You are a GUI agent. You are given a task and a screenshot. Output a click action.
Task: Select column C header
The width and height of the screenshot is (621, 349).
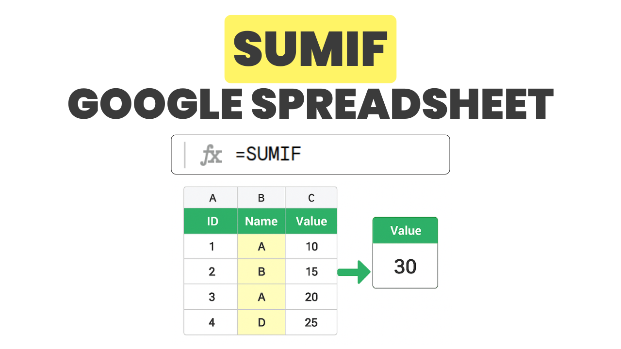coord(311,198)
